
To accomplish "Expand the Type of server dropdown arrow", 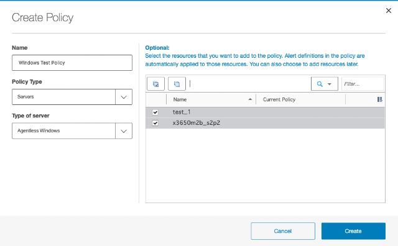I will coord(124,131).
